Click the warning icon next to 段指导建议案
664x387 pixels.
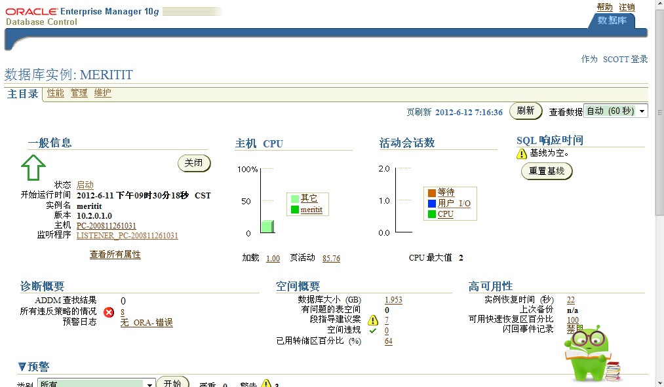[x=373, y=320]
